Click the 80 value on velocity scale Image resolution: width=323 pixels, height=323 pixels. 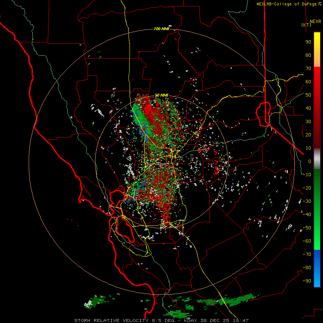308,55
